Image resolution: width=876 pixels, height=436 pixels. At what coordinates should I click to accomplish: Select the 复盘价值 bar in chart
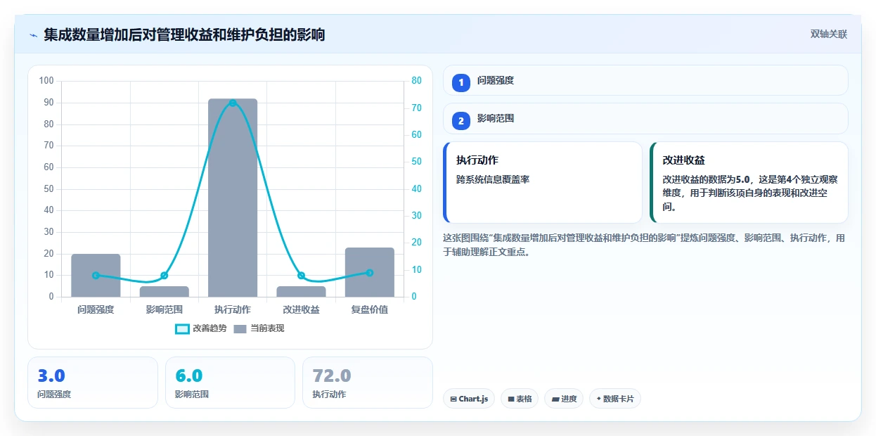(369, 272)
